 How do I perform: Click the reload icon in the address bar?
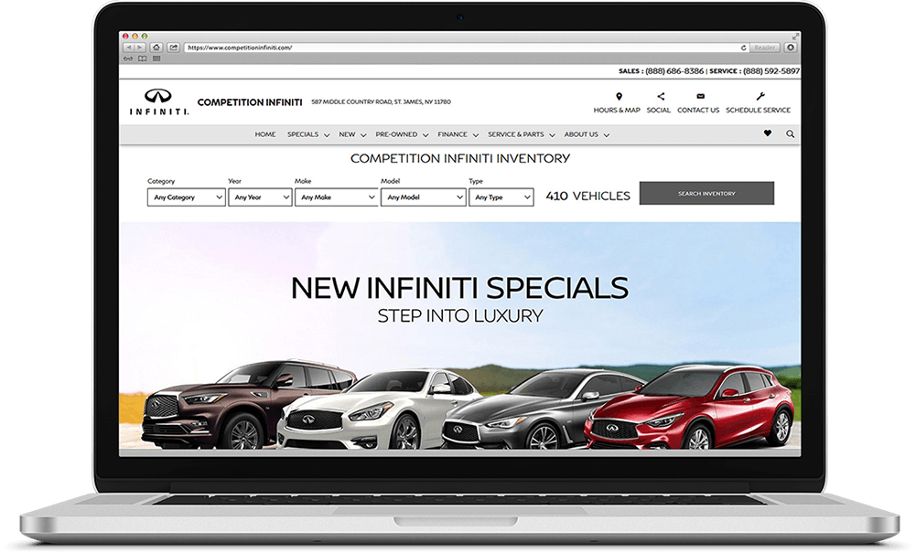744,48
